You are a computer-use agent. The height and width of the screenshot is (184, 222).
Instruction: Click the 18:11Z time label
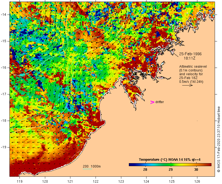click(190, 58)
